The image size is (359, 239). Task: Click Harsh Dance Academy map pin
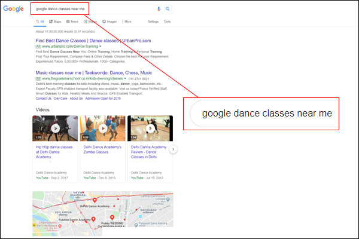[x=95, y=201]
